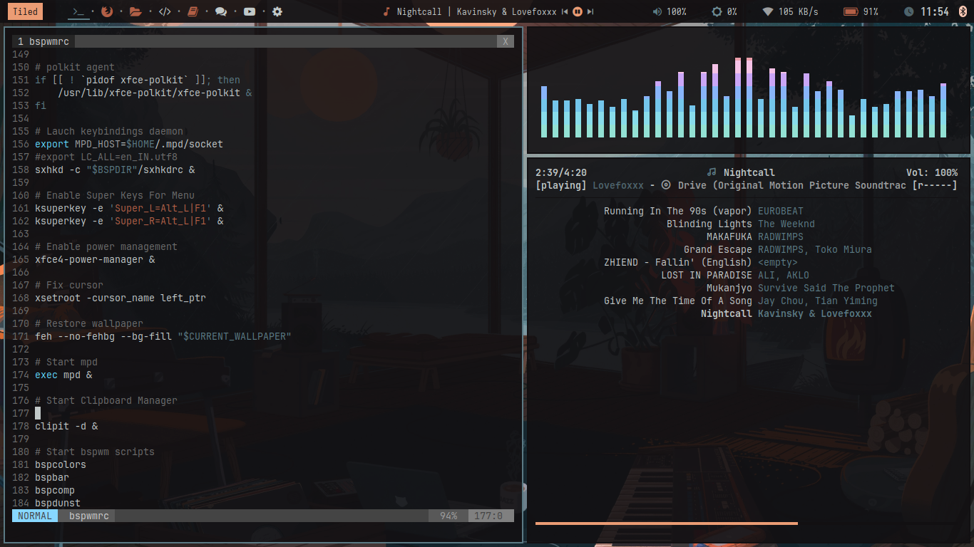Skip to previous track in top bar
Screen dimensions: 974x547
[565, 11]
